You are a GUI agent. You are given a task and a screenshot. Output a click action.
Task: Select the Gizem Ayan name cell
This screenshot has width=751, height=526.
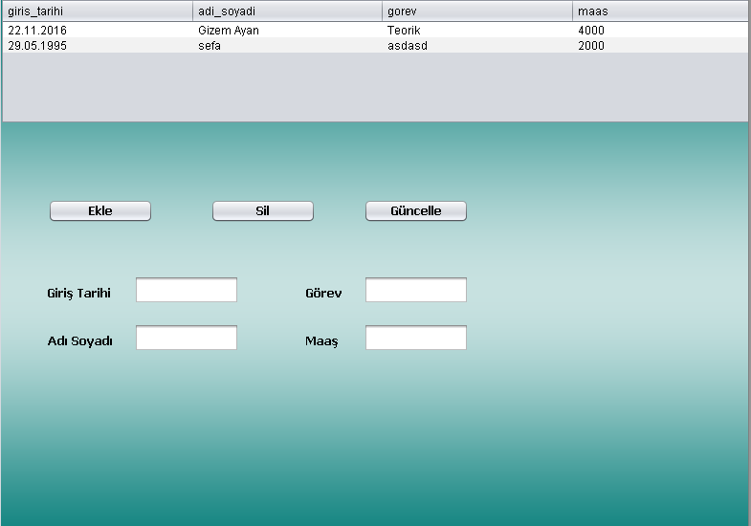point(228,31)
